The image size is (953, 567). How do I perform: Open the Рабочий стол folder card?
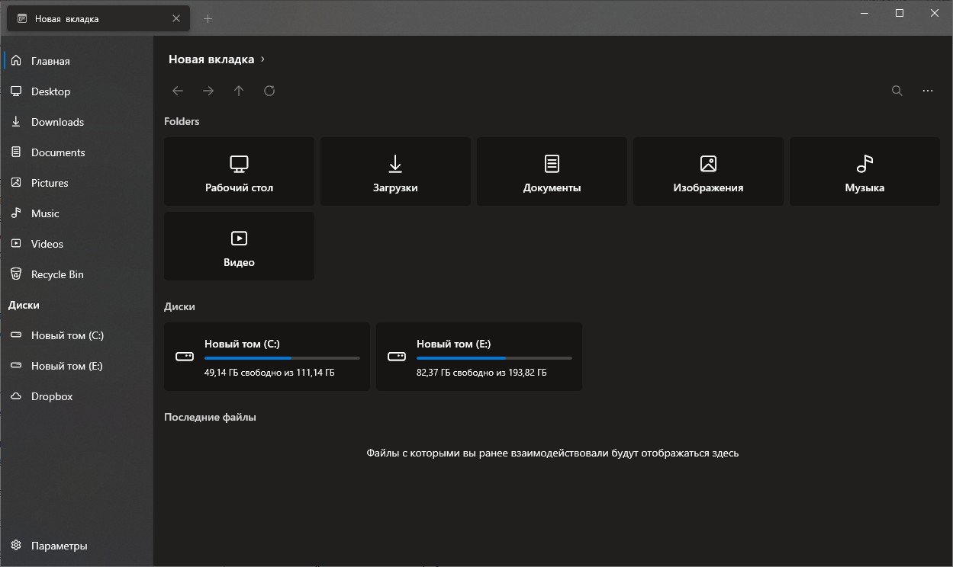coord(239,171)
